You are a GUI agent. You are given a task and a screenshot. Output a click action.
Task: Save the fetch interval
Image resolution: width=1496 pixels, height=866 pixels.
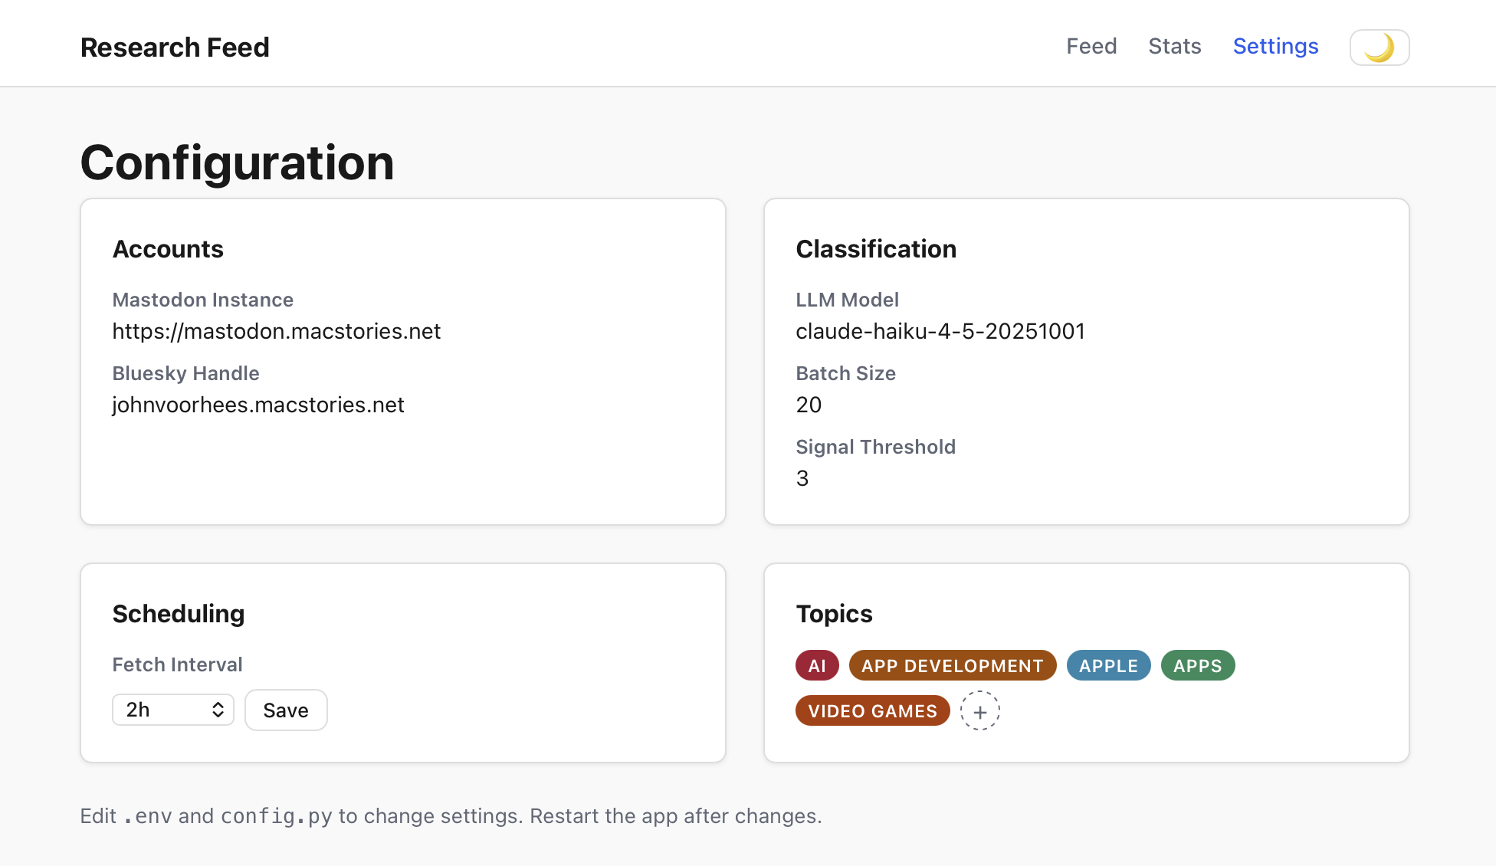point(285,710)
